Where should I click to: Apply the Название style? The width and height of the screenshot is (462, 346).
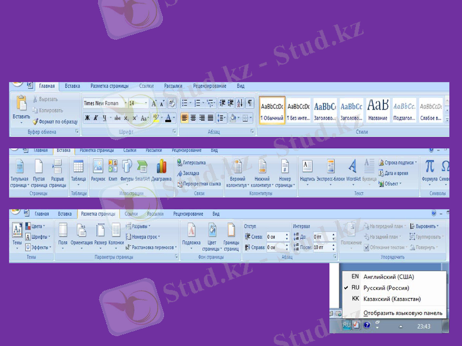pos(378,111)
